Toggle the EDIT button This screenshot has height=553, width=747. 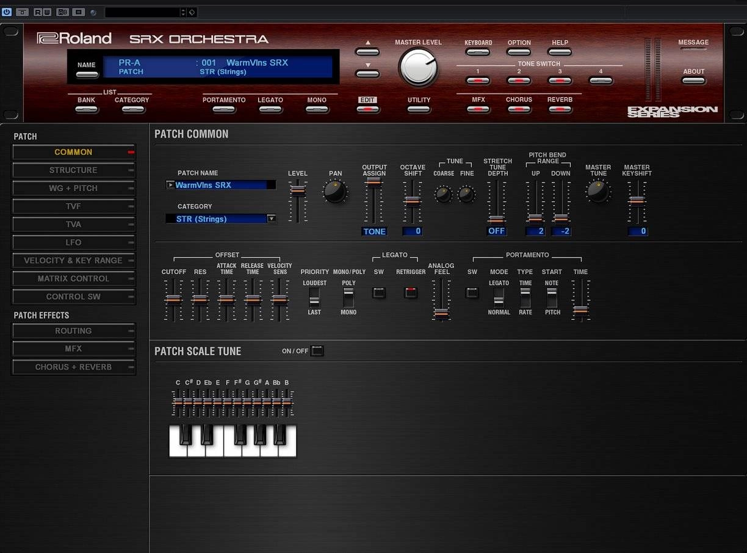(368, 110)
